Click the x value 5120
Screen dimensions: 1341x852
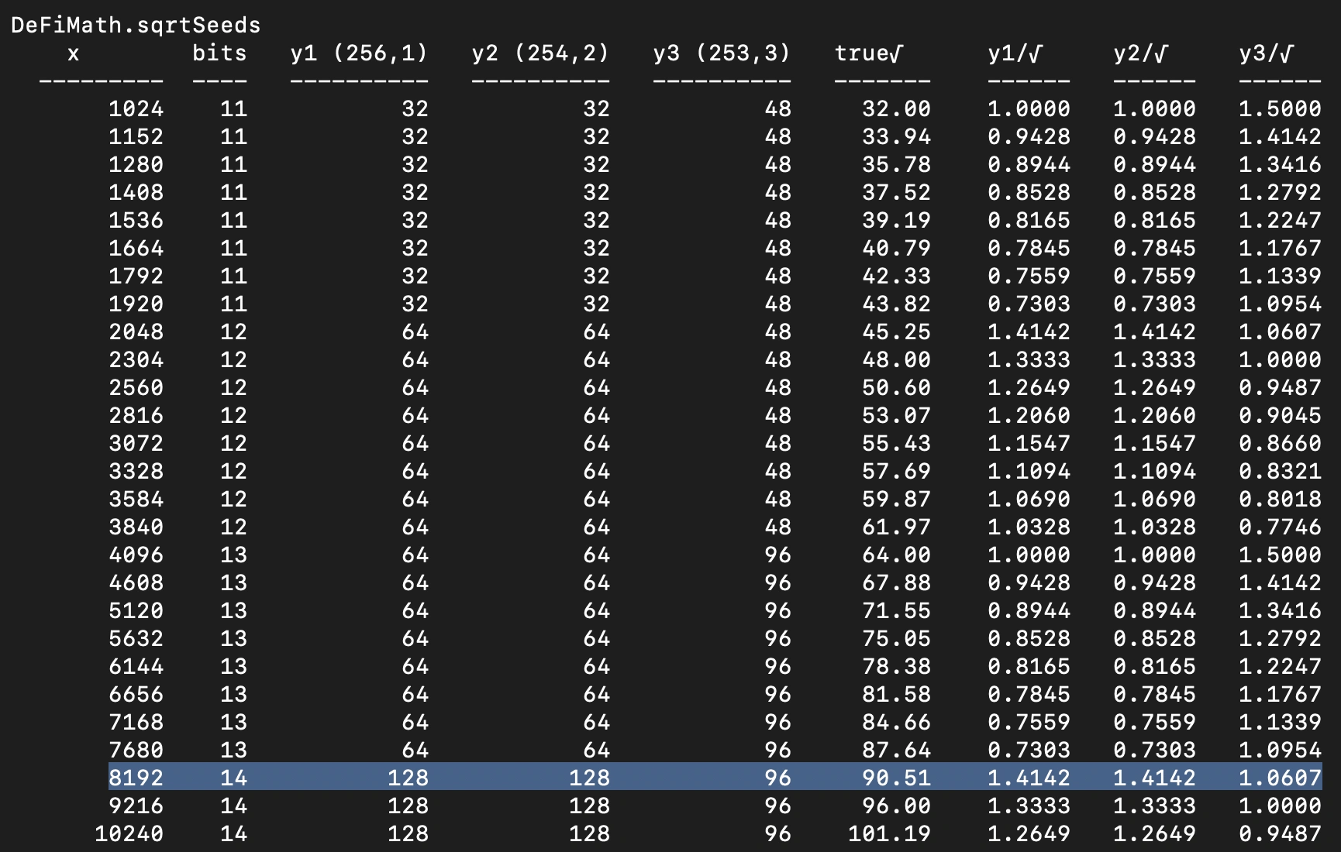click(x=136, y=611)
